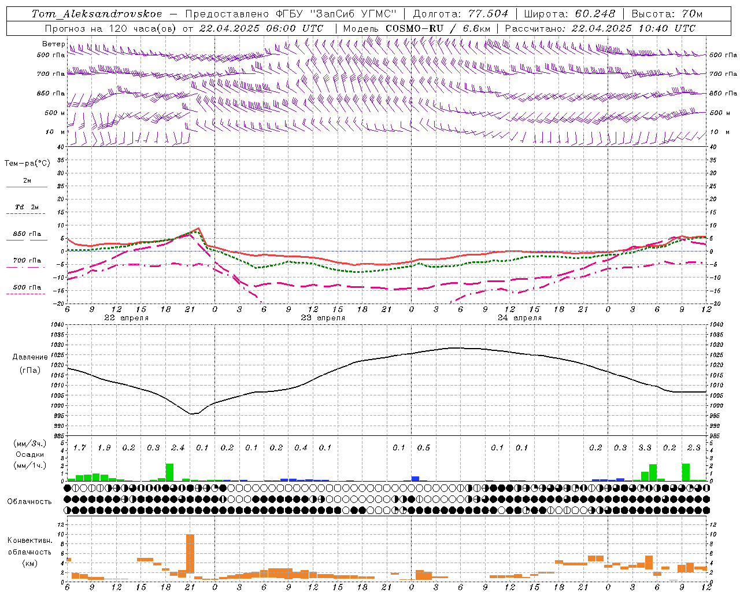Click the date label 23 апреля
The height and width of the screenshot is (592, 740).
[323, 318]
